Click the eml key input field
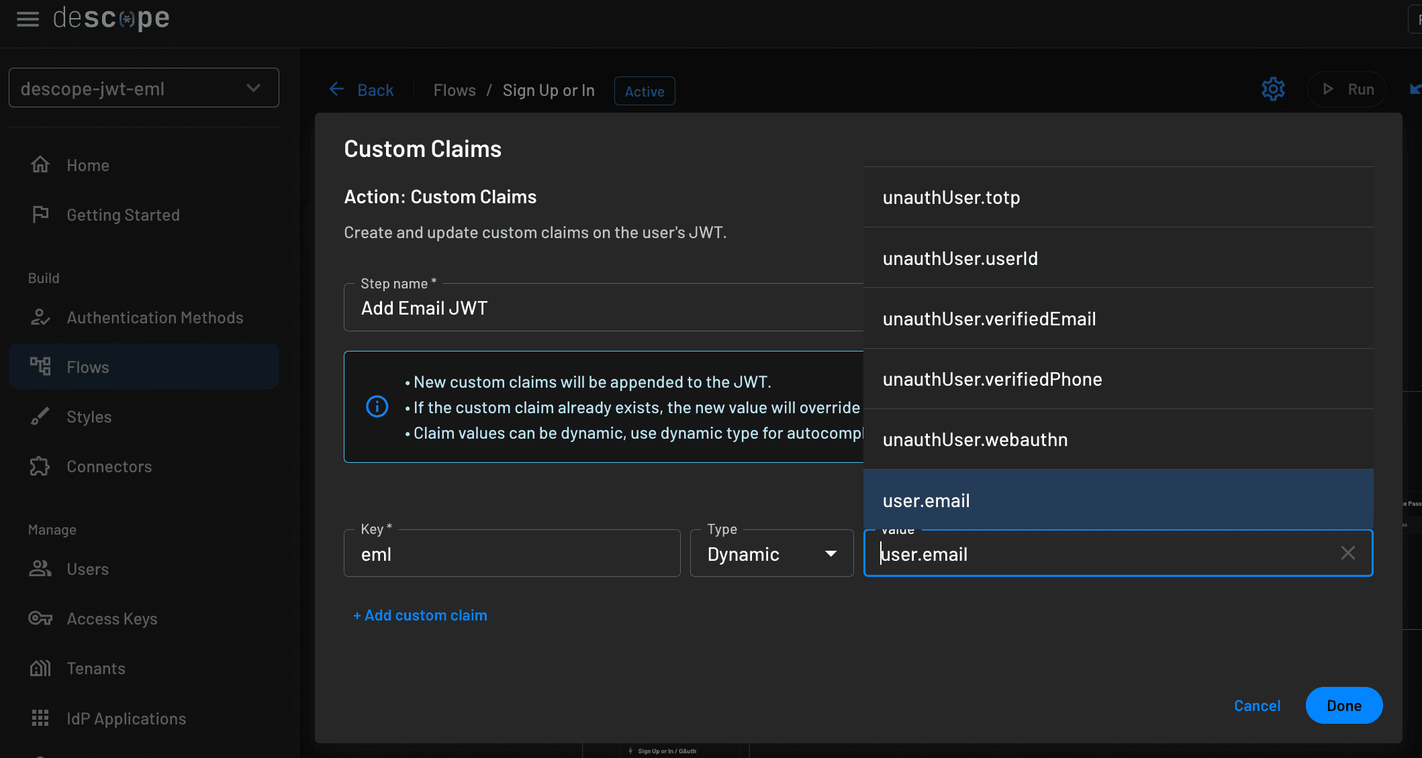The height and width of the screenshot is (758, 1422). [512, 553]
